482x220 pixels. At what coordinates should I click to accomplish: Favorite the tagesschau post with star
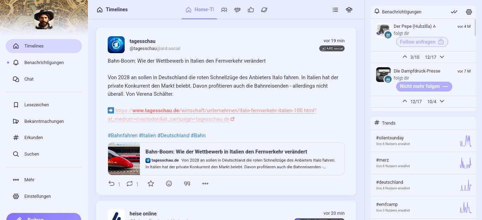pos(151,184)
